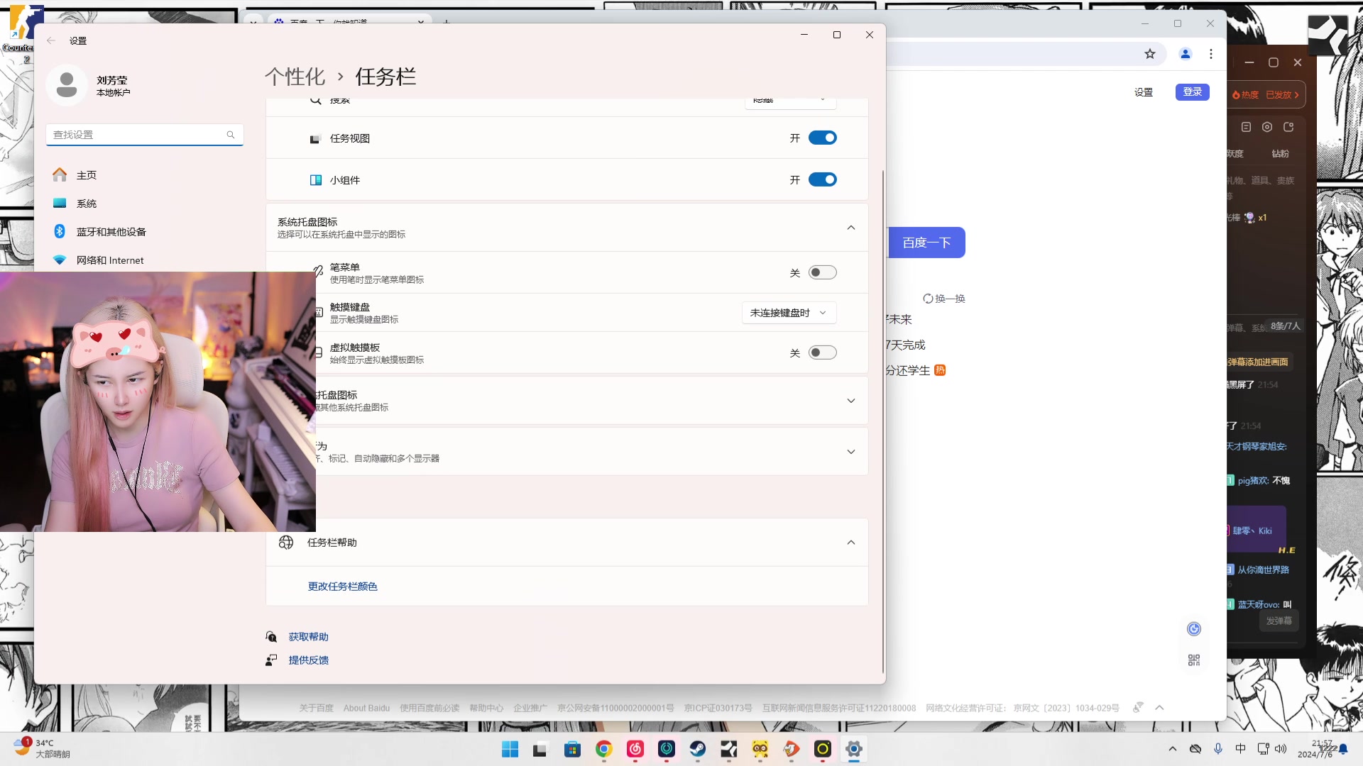Click the microphone tray icon
Screen dimensions: 1363x766
(x=1218, y=749)
